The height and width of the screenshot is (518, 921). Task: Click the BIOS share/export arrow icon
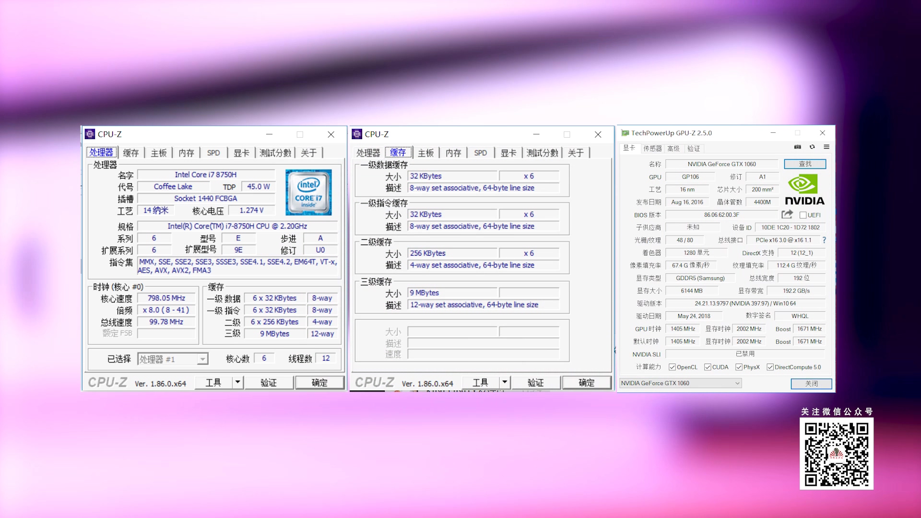[x=787, y=214]
